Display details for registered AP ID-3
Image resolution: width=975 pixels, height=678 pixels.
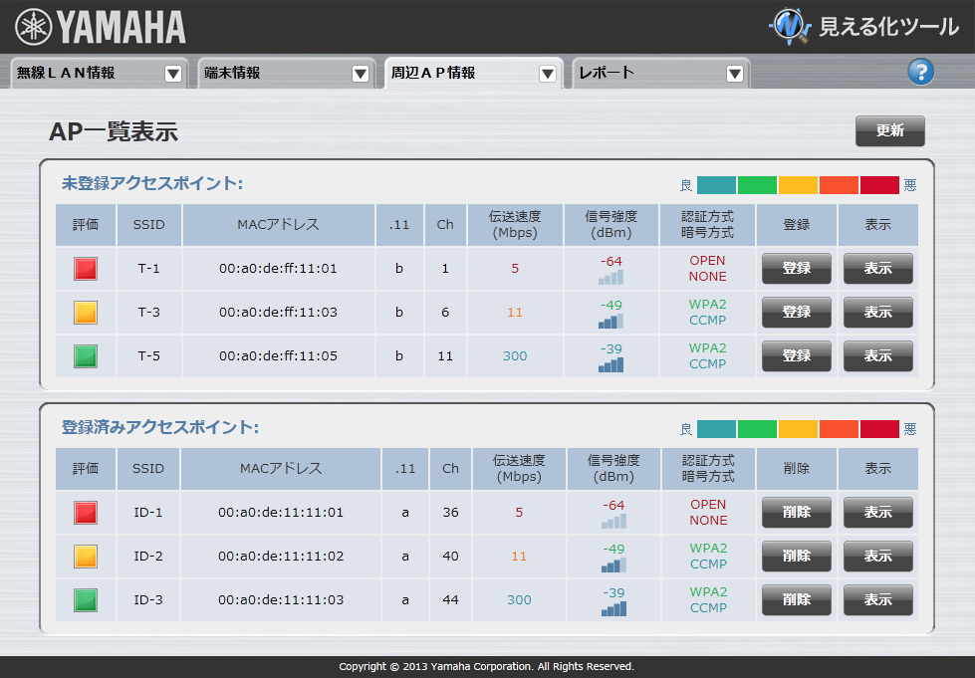877,599
